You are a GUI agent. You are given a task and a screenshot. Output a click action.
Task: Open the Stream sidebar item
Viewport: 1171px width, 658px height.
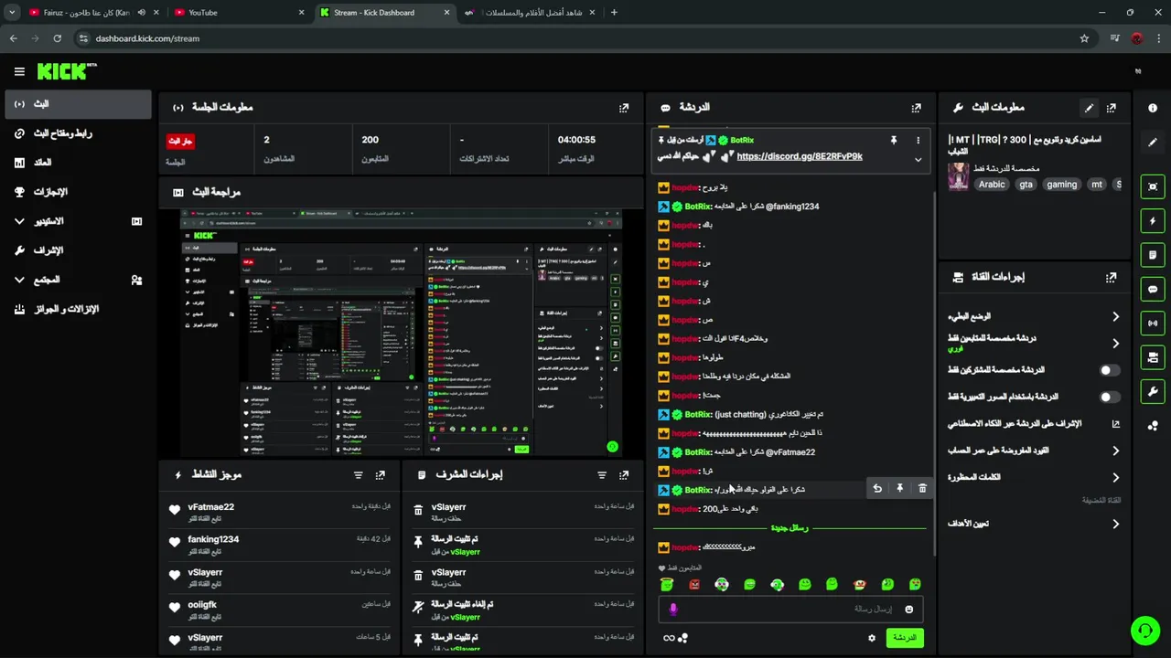pyautogui.click(x=78, y=104)
